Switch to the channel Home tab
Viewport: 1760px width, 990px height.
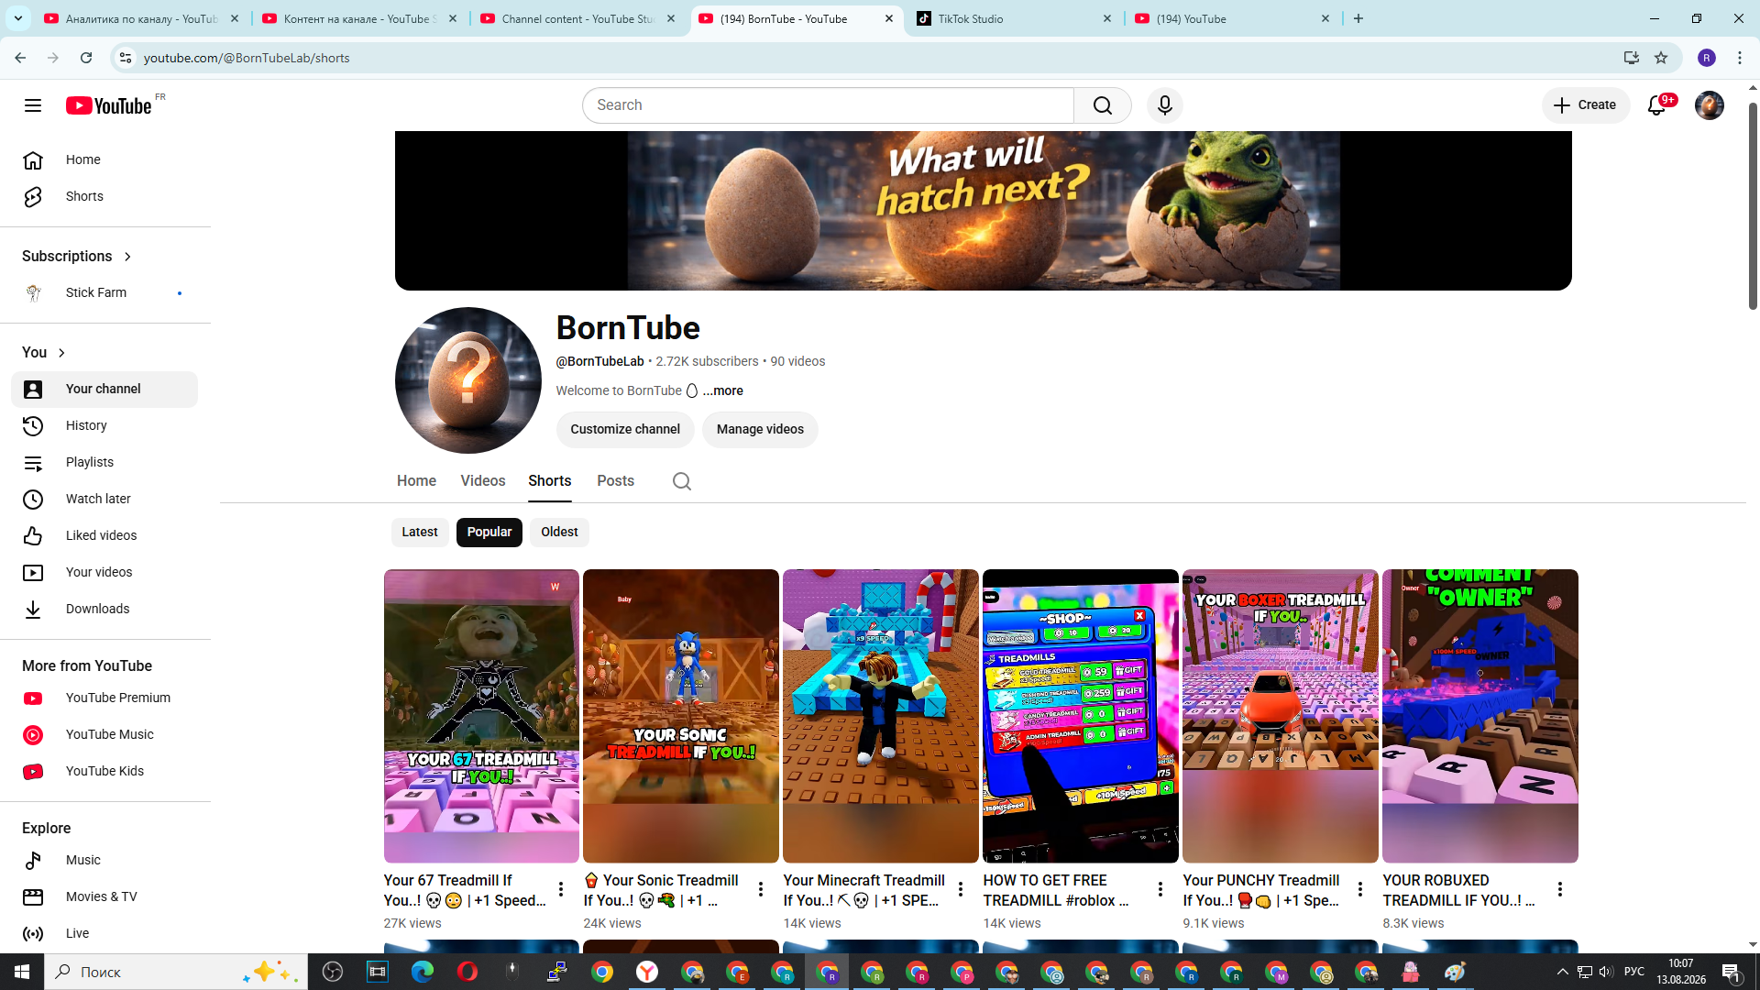tap(416, 481)
